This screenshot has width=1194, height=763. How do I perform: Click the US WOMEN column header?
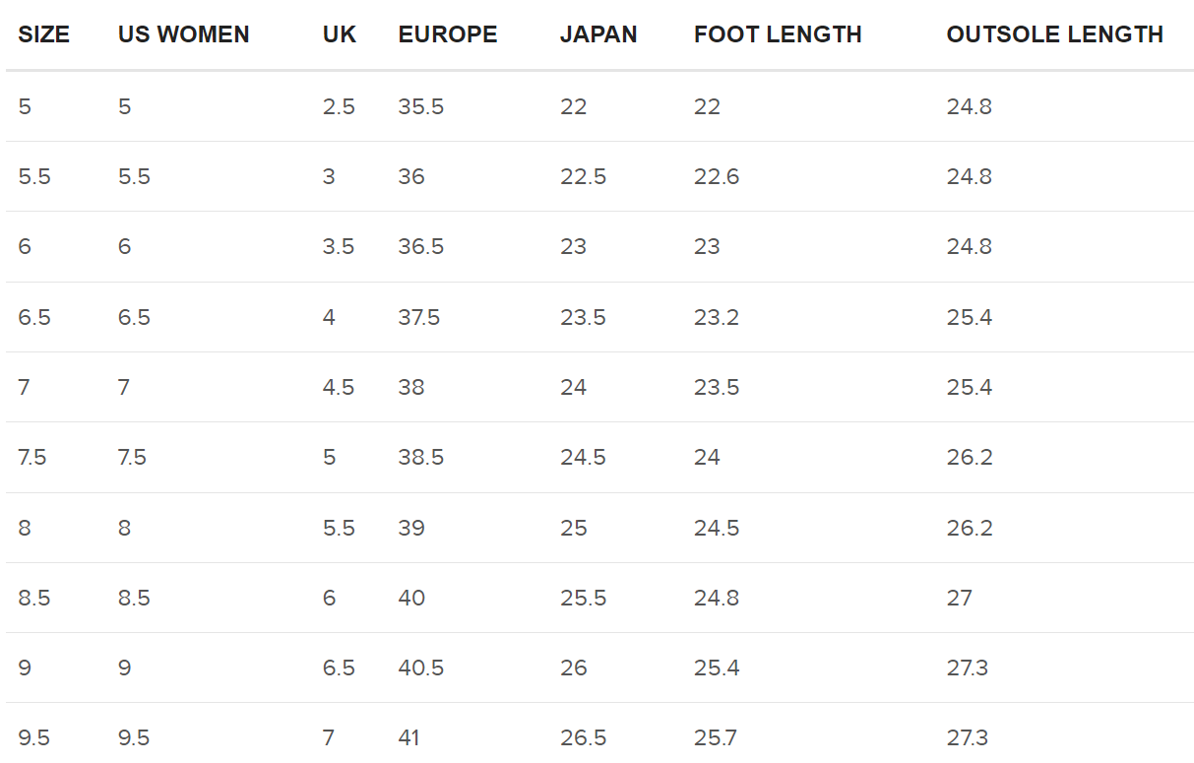[x=184, y=34]
